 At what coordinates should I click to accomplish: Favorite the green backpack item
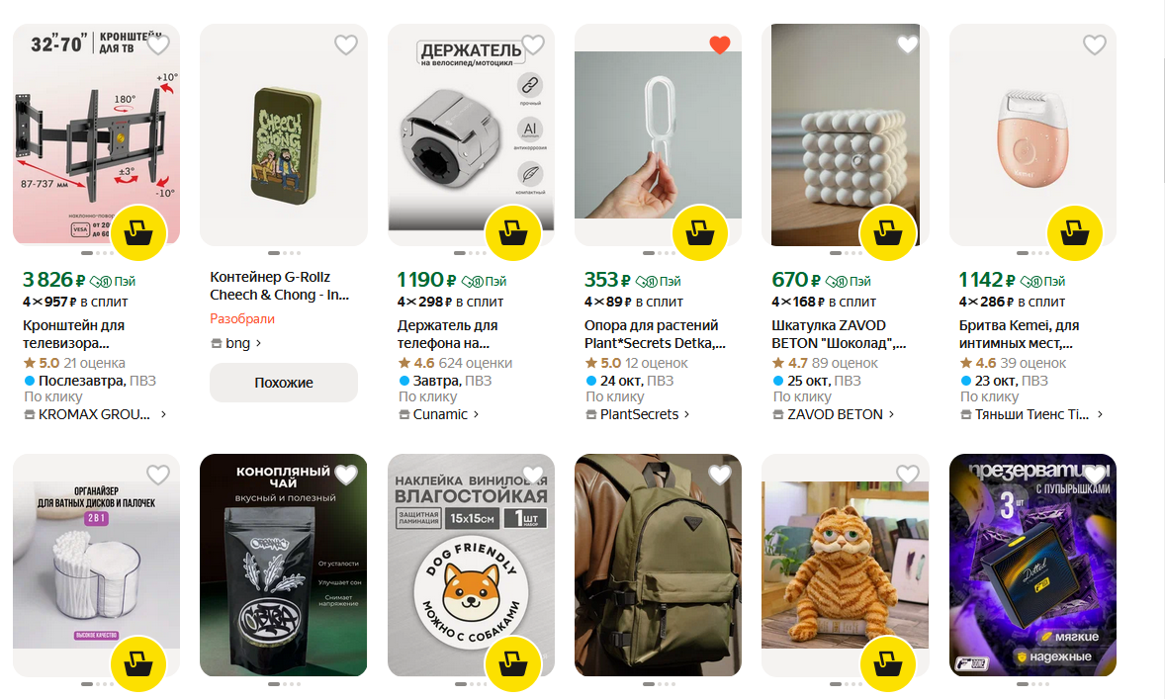point(720,475)
